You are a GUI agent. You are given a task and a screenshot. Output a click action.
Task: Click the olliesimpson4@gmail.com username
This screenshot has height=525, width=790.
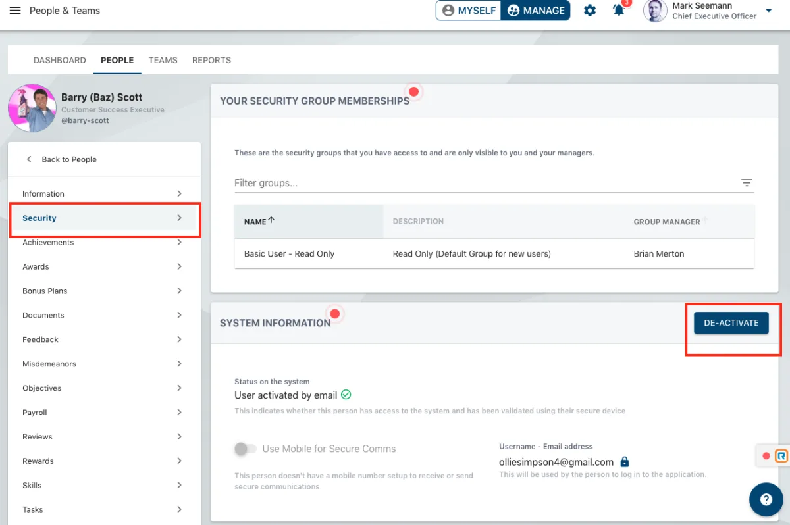pyautogui.click(x=556, y=462)
